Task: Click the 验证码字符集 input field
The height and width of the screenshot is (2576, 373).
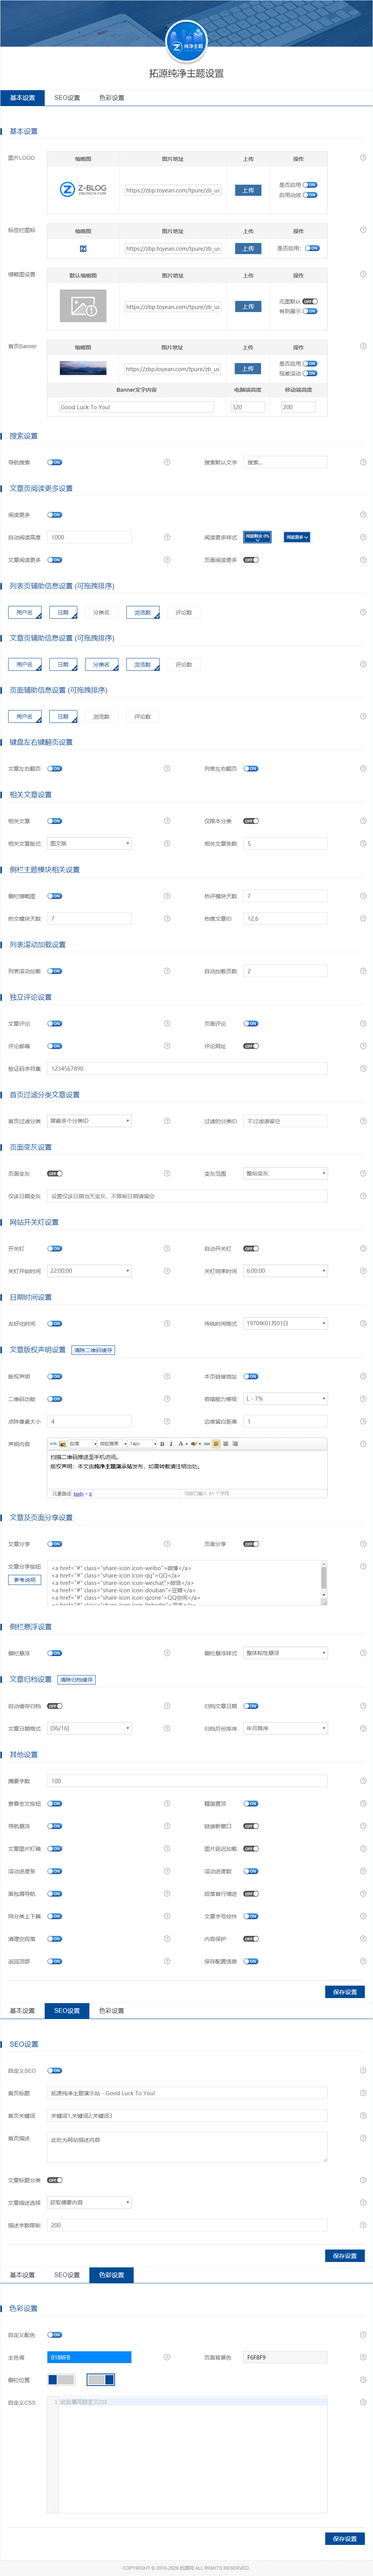Action: [187, 1068]
